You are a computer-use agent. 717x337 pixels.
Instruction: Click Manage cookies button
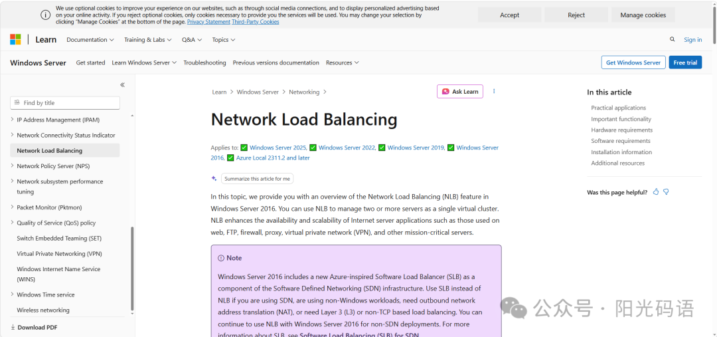click(643, 15)
